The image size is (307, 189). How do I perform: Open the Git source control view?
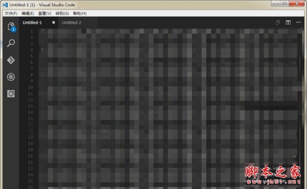point(11,60)
